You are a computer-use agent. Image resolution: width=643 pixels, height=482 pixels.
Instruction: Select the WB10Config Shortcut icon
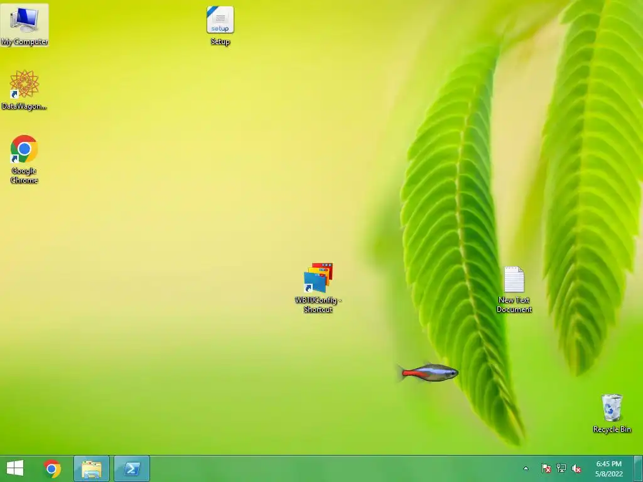[x=318, y=287]
